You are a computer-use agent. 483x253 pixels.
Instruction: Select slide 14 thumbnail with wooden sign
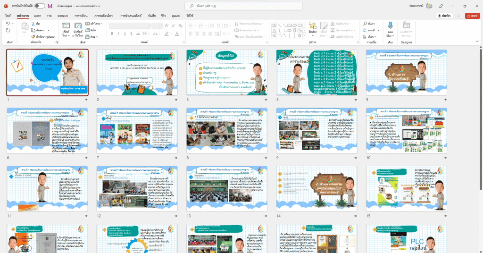click(316, 189)
